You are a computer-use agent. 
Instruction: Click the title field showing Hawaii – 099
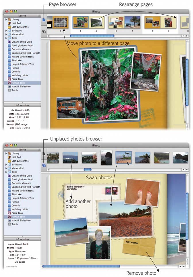point(22,110)
